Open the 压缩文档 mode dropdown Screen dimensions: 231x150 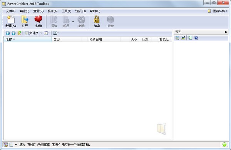(218, 11)
